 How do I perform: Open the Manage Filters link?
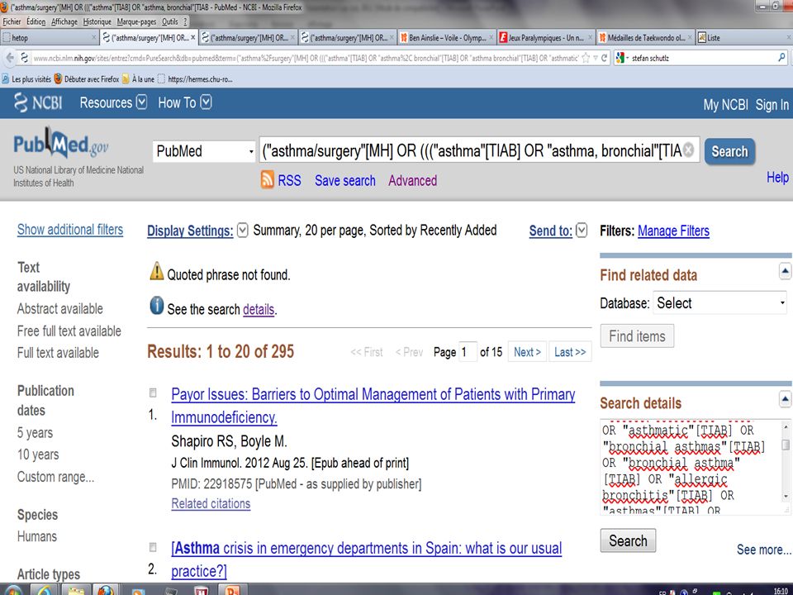673,231
